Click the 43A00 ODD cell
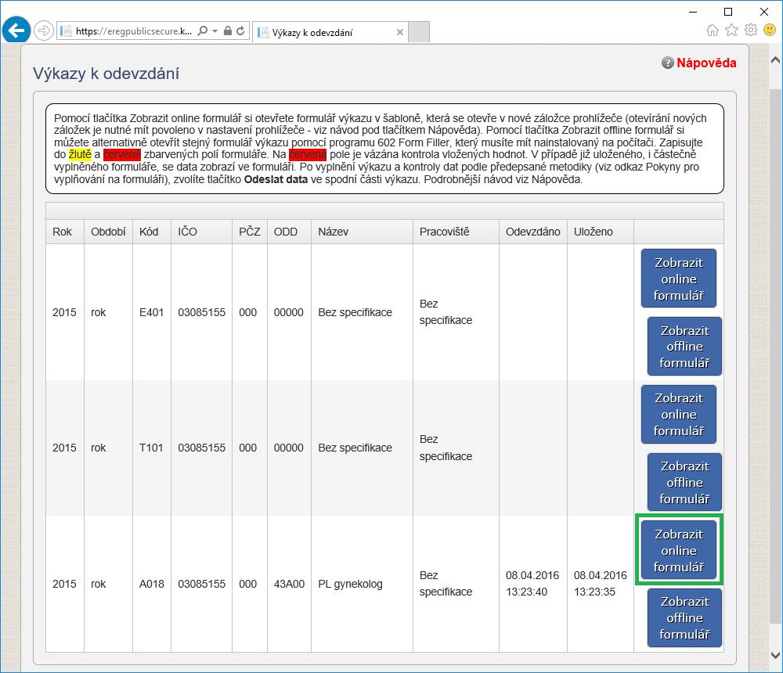 click(289, 584)
